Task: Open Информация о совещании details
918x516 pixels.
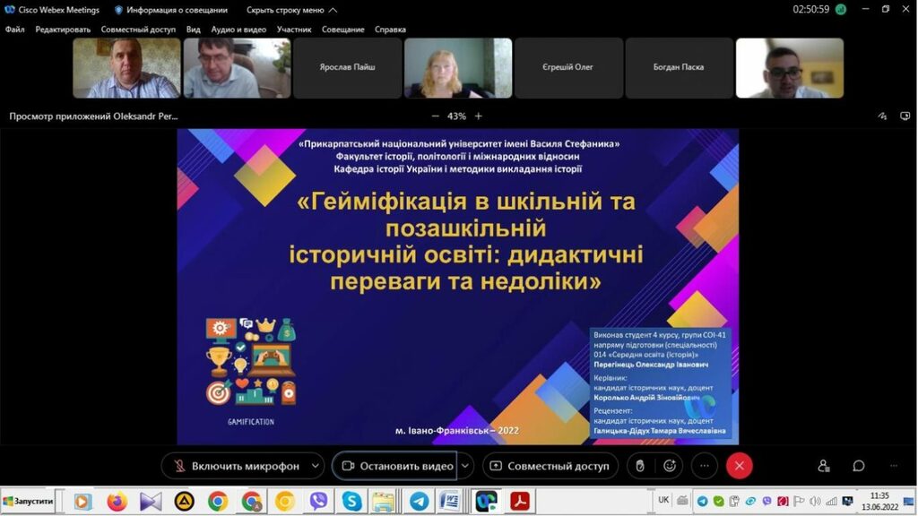Action: click(x=174, y=10)
